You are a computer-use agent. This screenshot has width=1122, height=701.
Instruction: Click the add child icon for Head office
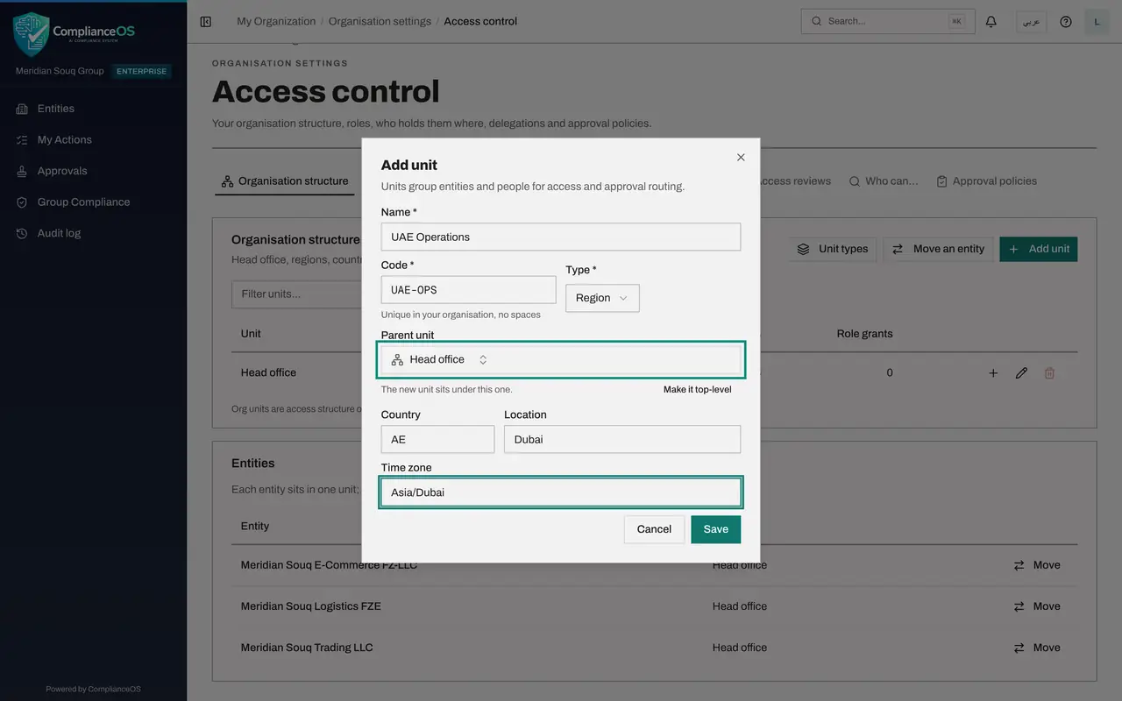click(993, 373)
